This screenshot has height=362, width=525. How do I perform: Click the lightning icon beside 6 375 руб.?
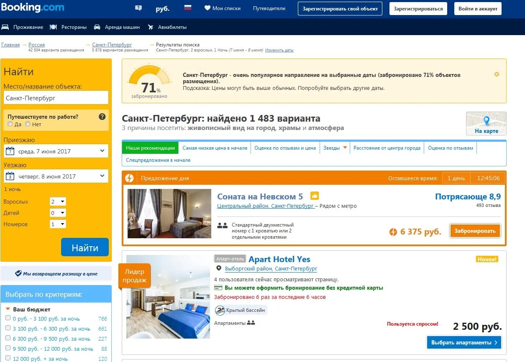[393, 232]
